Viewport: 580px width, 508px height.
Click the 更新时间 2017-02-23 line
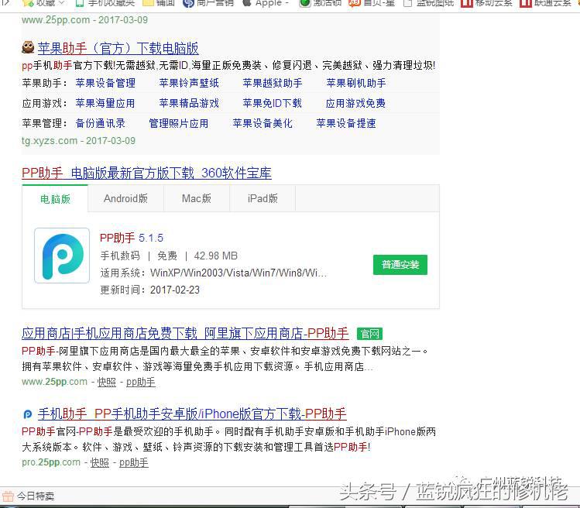tap(149, 290)
